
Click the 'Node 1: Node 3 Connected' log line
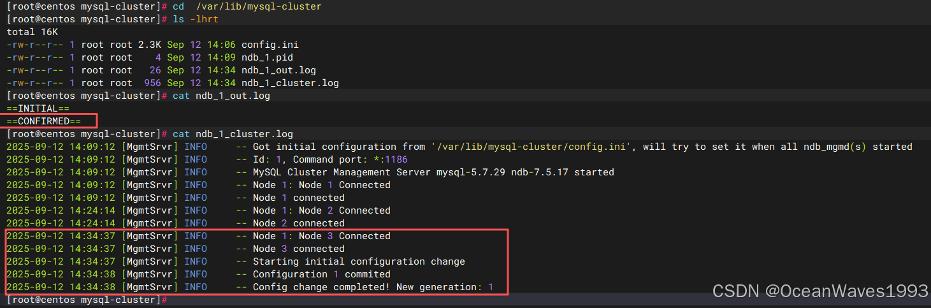[322, 236]
